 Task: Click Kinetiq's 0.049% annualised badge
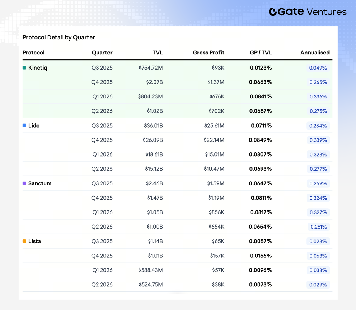[318, 68]
